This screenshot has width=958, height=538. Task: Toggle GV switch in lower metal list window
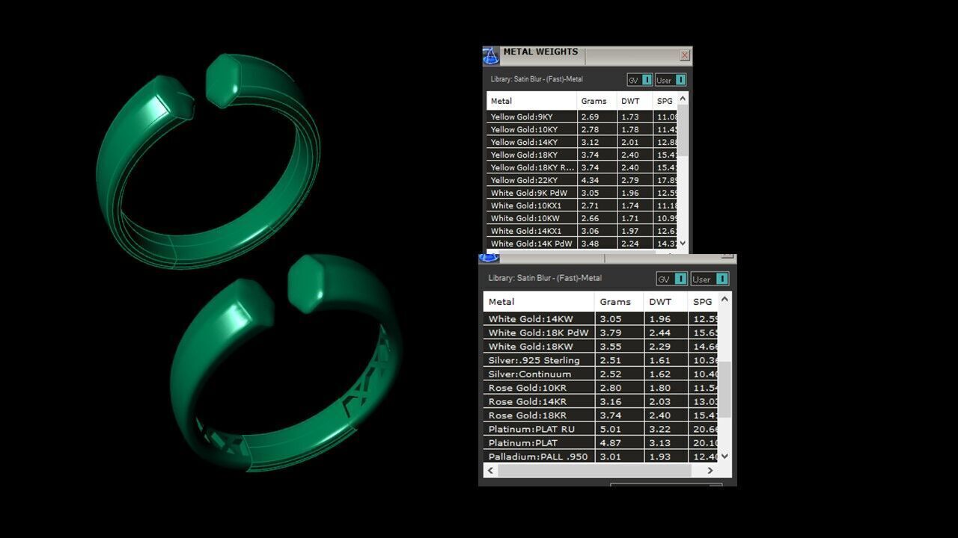(x=672, y=279)
